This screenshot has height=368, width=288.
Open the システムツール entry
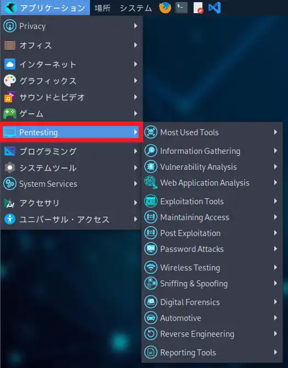(71, 168)
